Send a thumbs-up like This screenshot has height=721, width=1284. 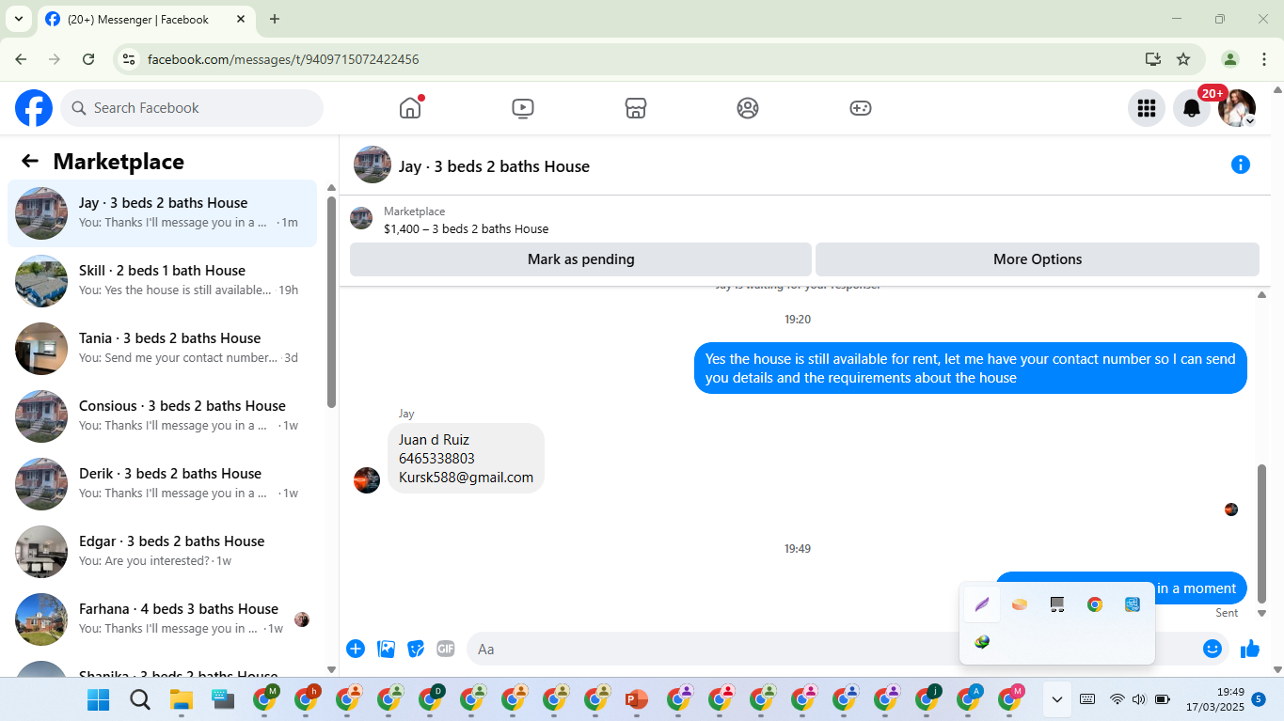coord(1250,649)
